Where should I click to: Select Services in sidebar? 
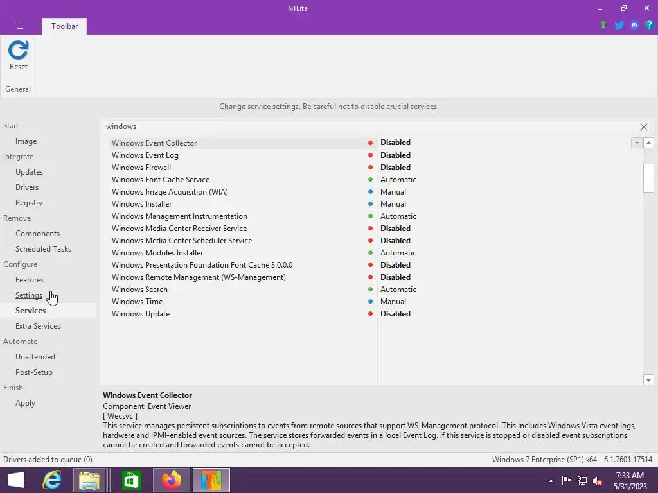point(30,311)
